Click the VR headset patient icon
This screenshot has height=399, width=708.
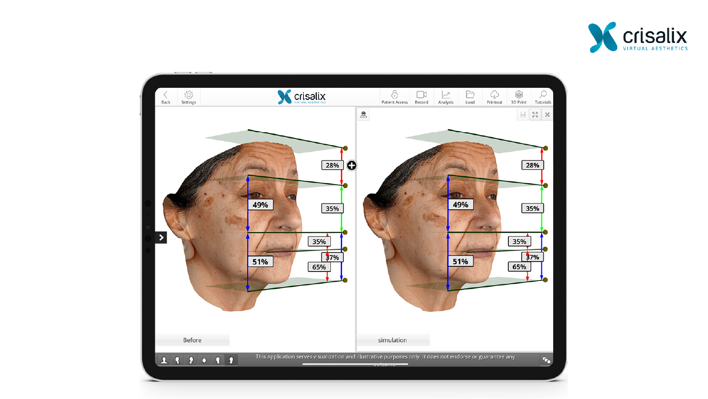363,115
